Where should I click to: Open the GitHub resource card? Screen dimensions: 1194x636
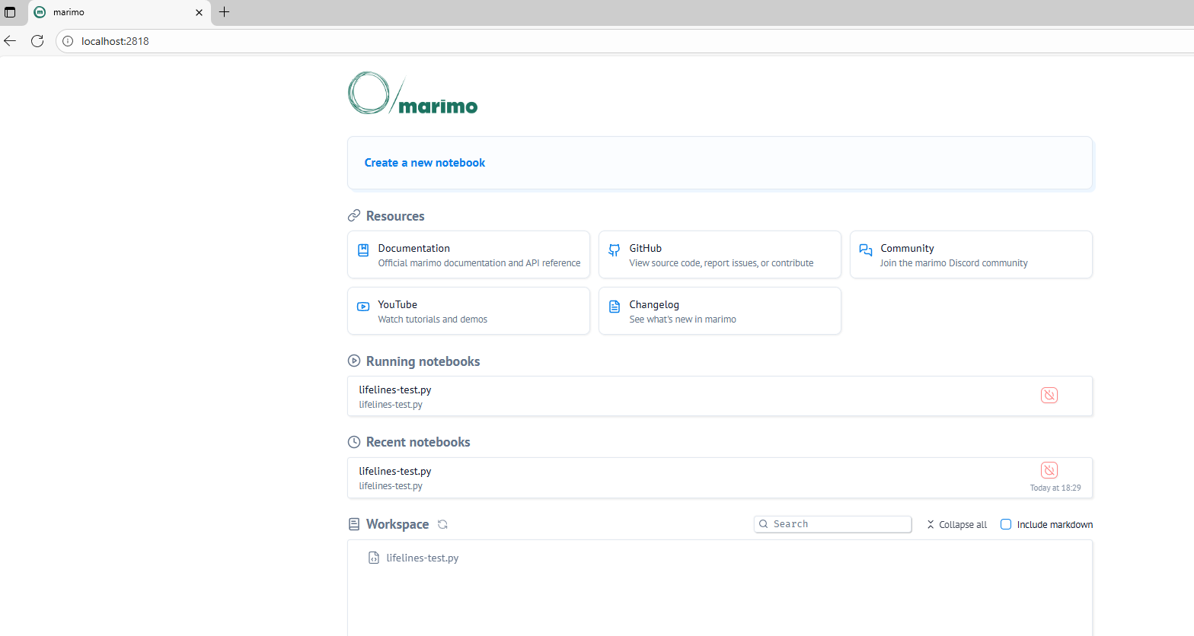(720, 255)
